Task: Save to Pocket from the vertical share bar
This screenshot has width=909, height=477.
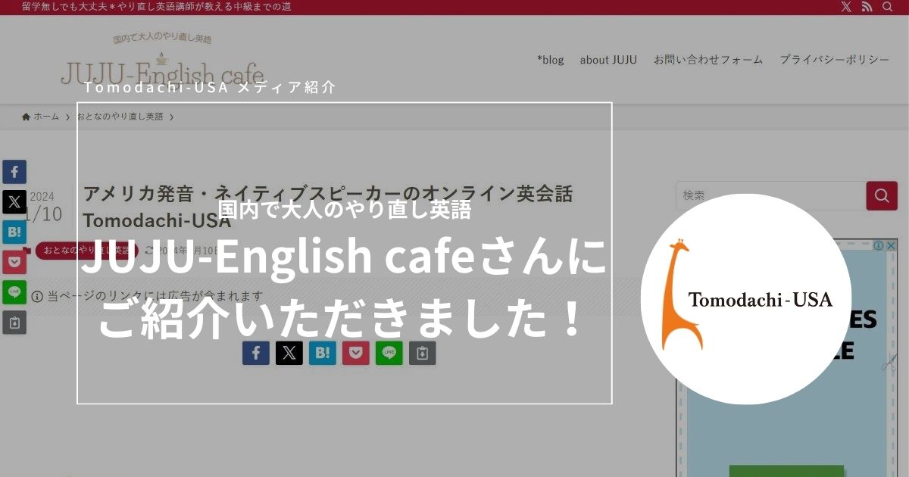Action: 14,262
